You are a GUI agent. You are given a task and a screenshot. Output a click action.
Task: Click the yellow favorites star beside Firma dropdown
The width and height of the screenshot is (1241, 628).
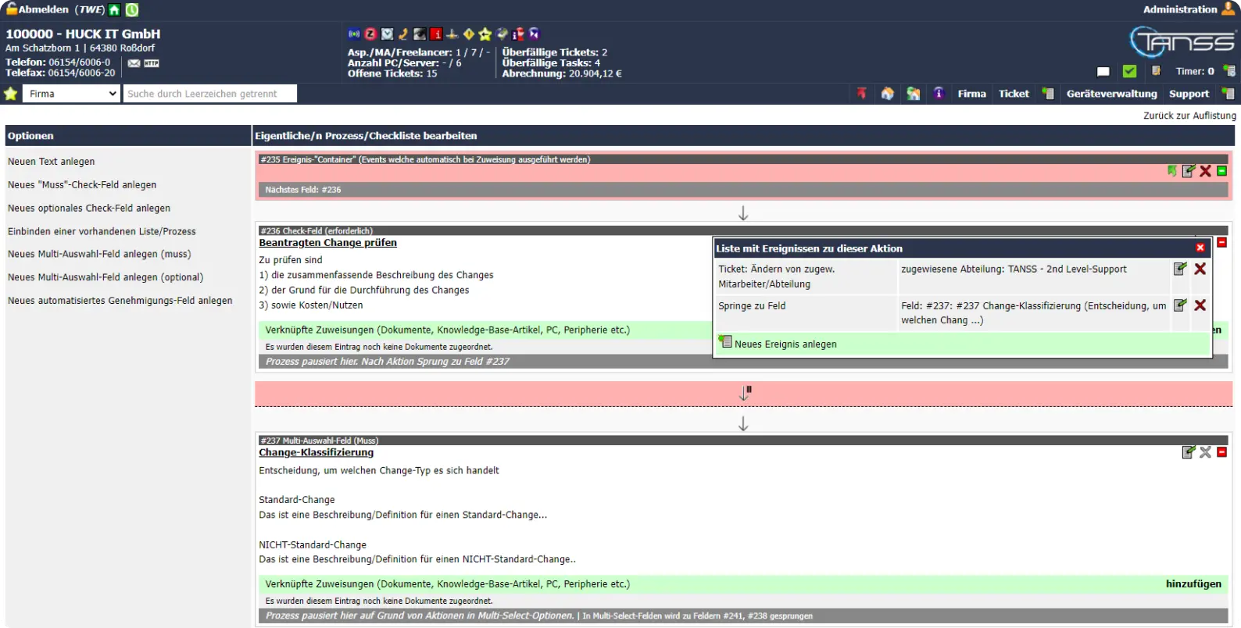(x=11, y=94)
